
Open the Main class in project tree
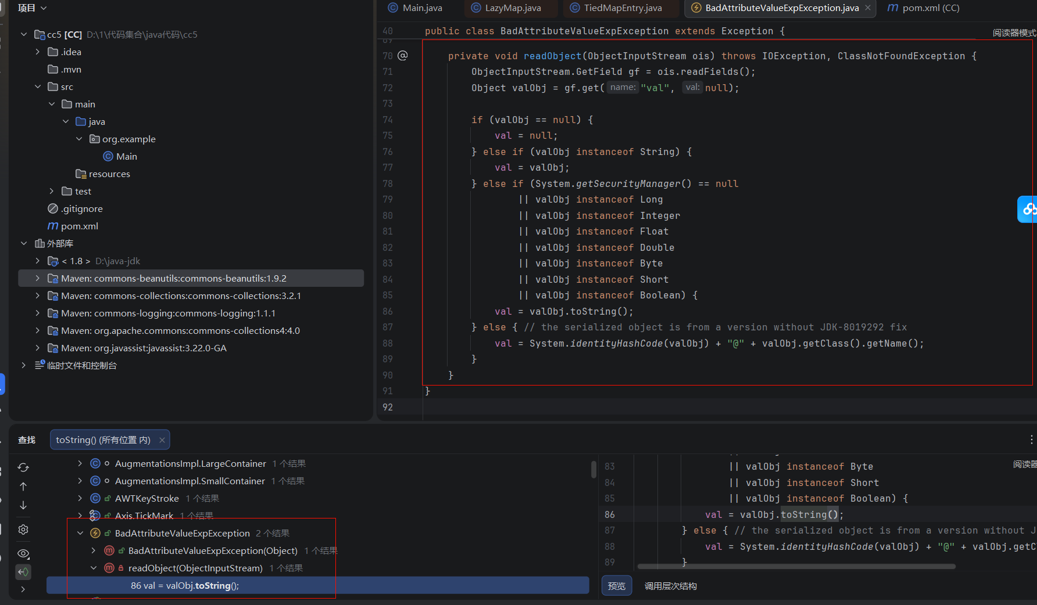[x=126, y=157]
